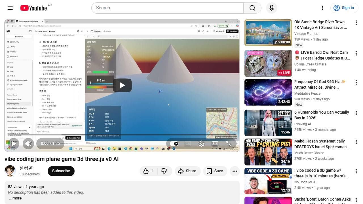The width and height of the screenshot is (363, 204).
Task: Open options menu for Frequency Of God video
Action: click(x=356, y=82)
